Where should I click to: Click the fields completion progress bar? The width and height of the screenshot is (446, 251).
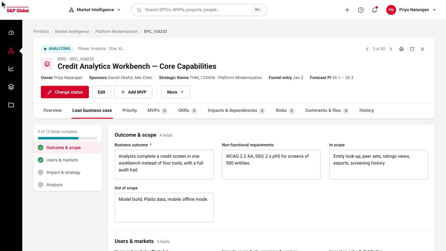[x=67, y=138]
